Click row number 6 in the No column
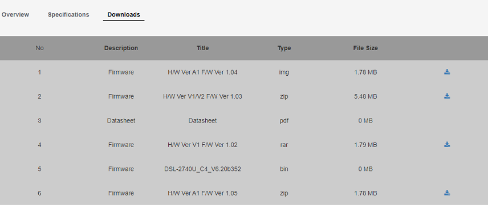Viewport: 488px width, 212px height. click(x=39, y=193)
